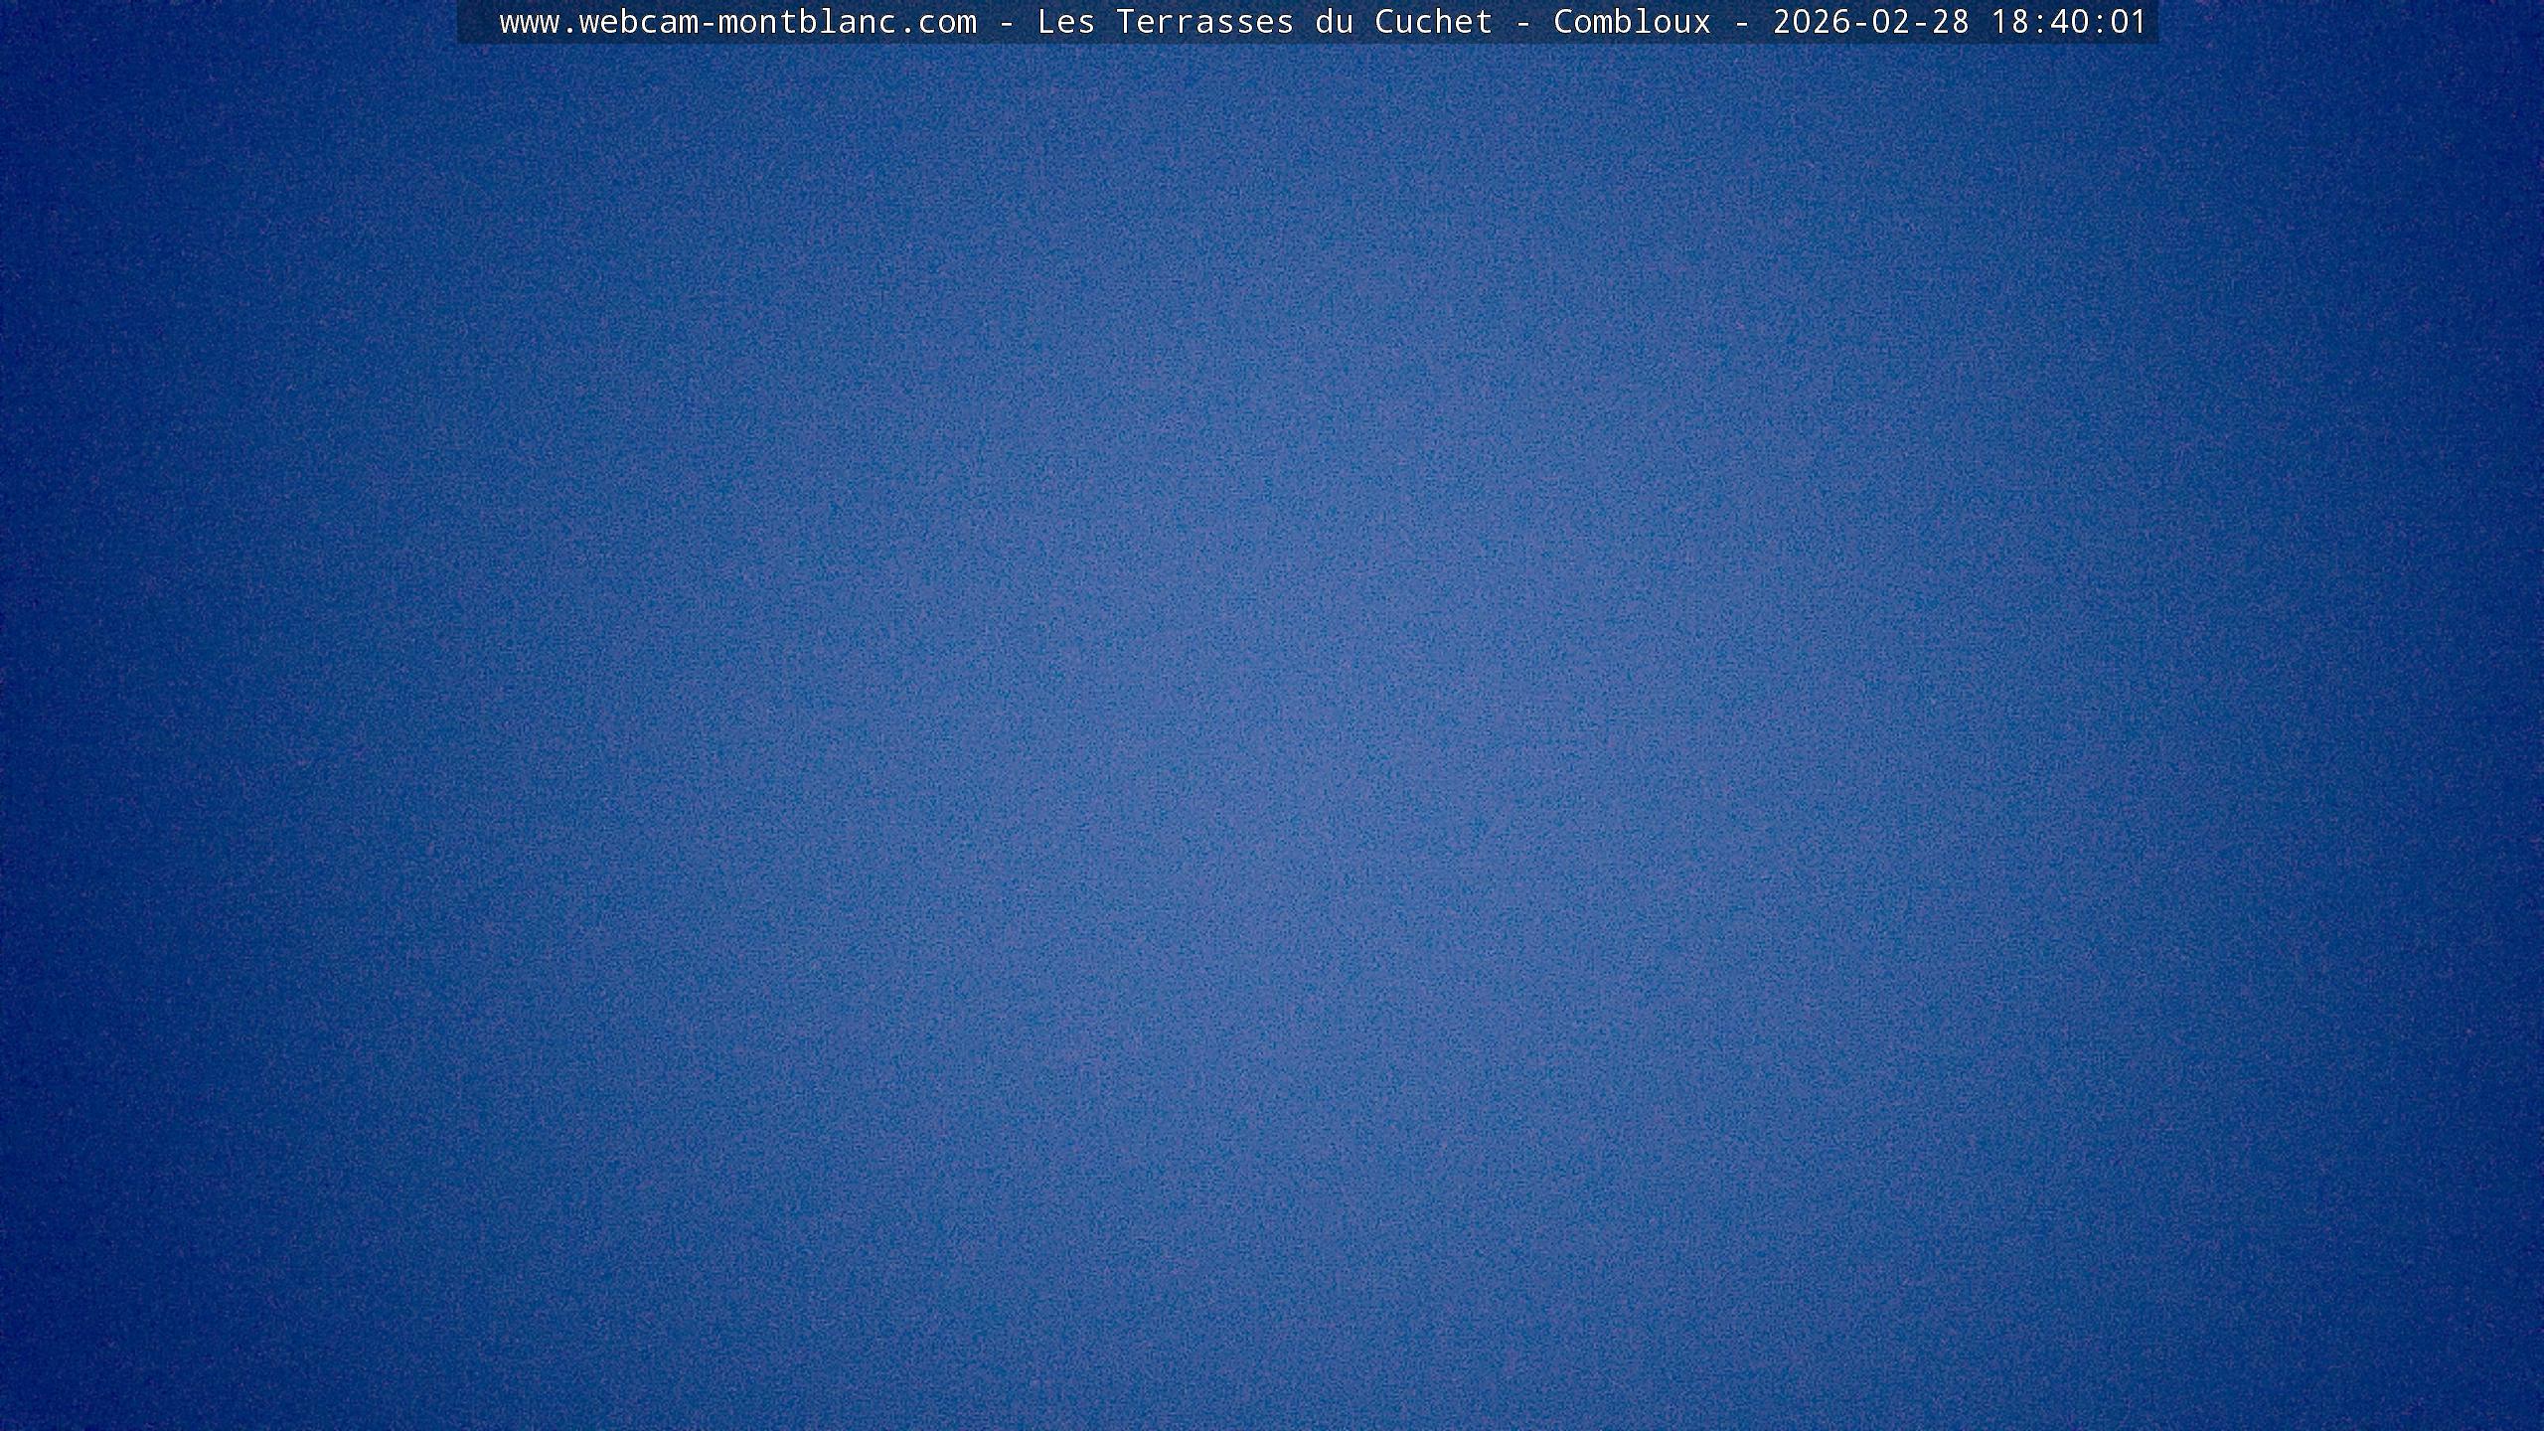Screen dimensions: 2544x1431
Task: Click the dash before the date stamp
Action: coord(1741,22)
